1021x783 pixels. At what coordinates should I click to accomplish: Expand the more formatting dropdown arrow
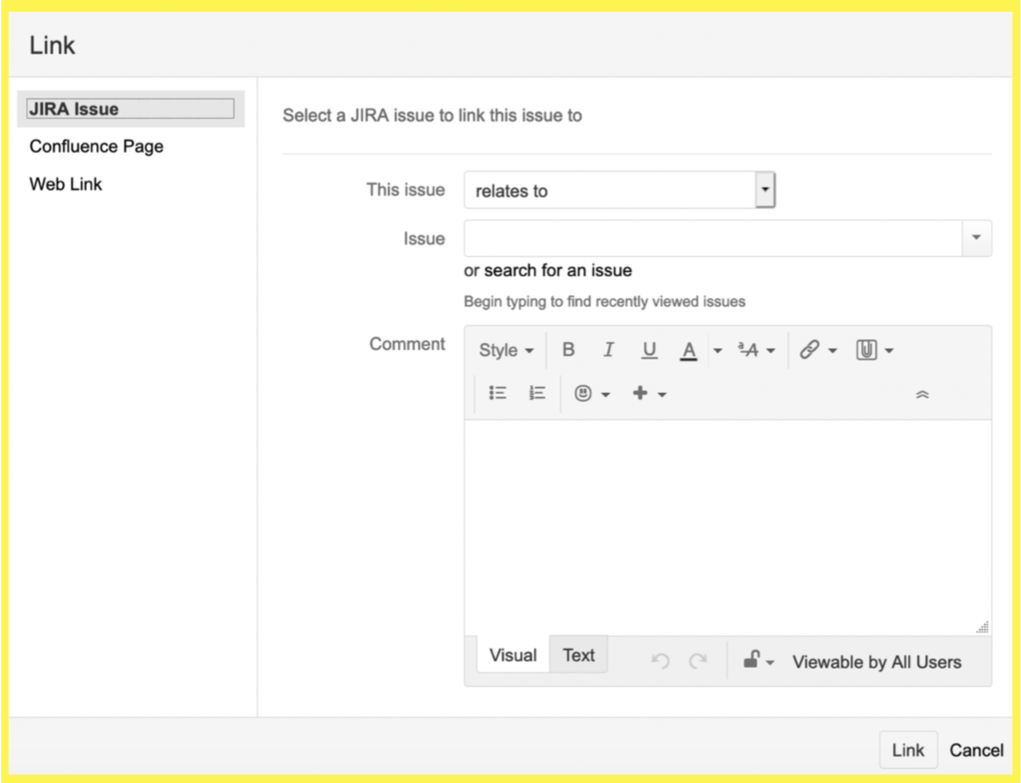click(771, 351)
